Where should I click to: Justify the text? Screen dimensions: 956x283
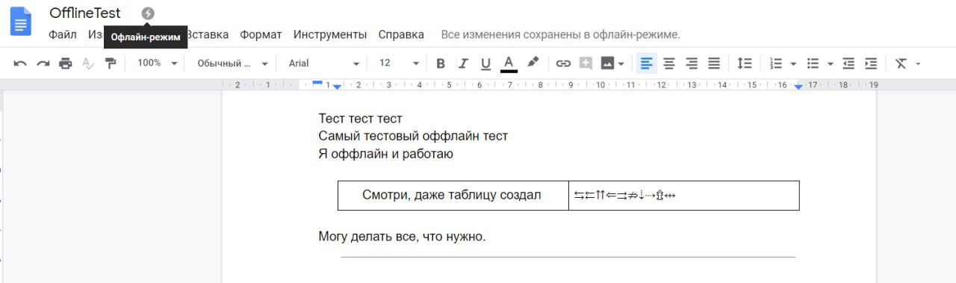pos(714,63)
